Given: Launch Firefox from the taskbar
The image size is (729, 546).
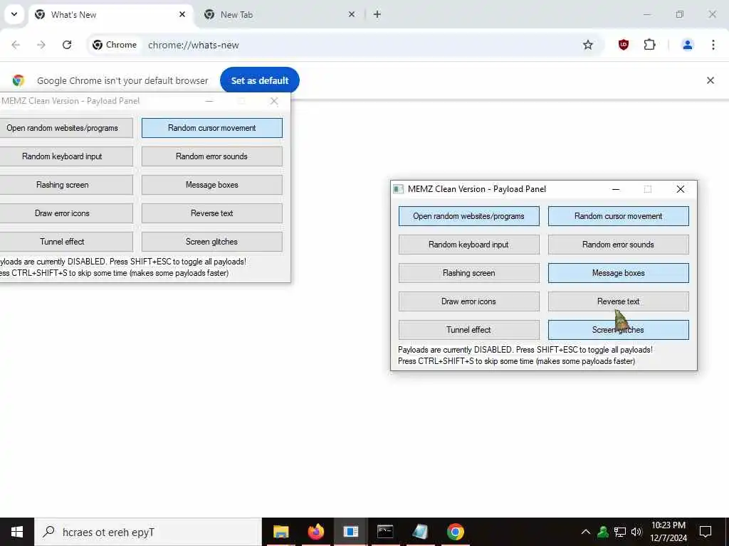Looking at the screenshot, I should pos(315,532).
